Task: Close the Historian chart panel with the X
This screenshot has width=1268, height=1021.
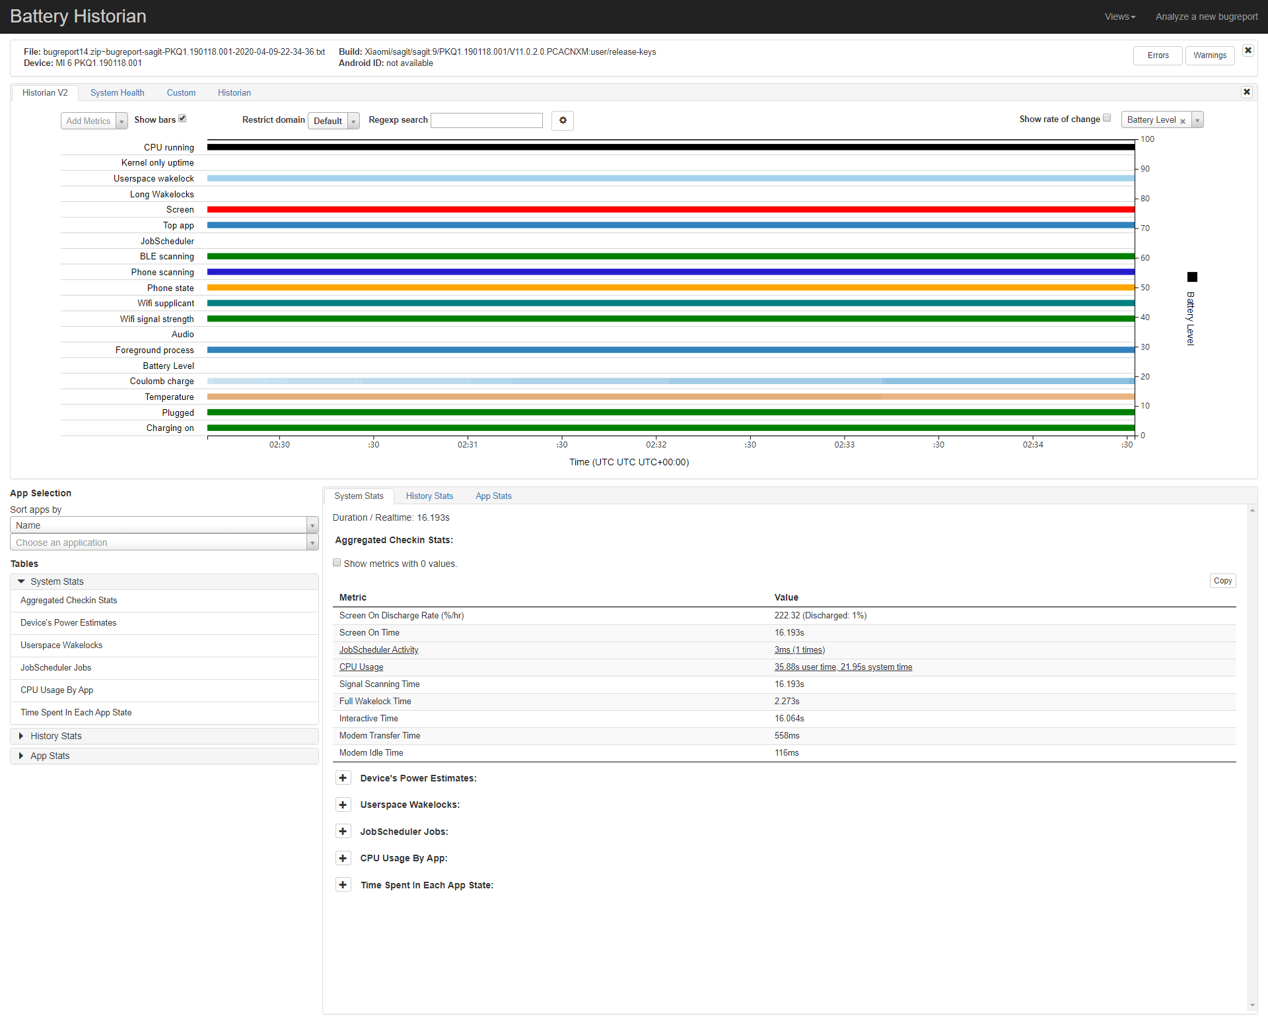Action: 1247,92
